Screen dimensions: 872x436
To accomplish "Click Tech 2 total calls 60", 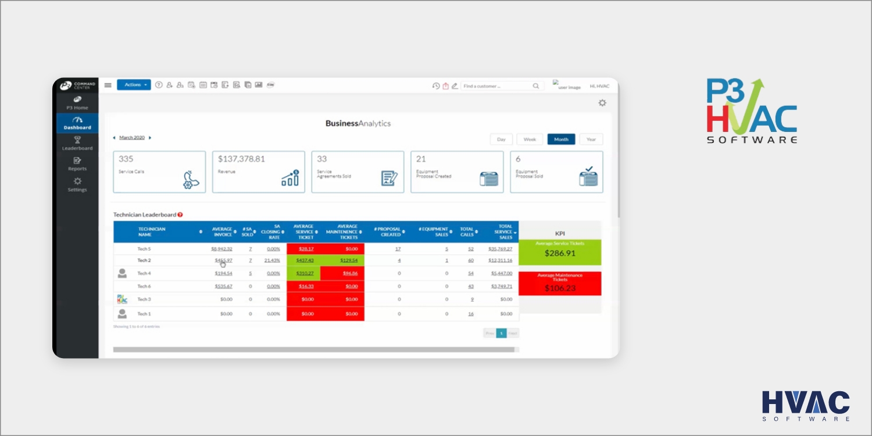I will click(x=471, y=260).
